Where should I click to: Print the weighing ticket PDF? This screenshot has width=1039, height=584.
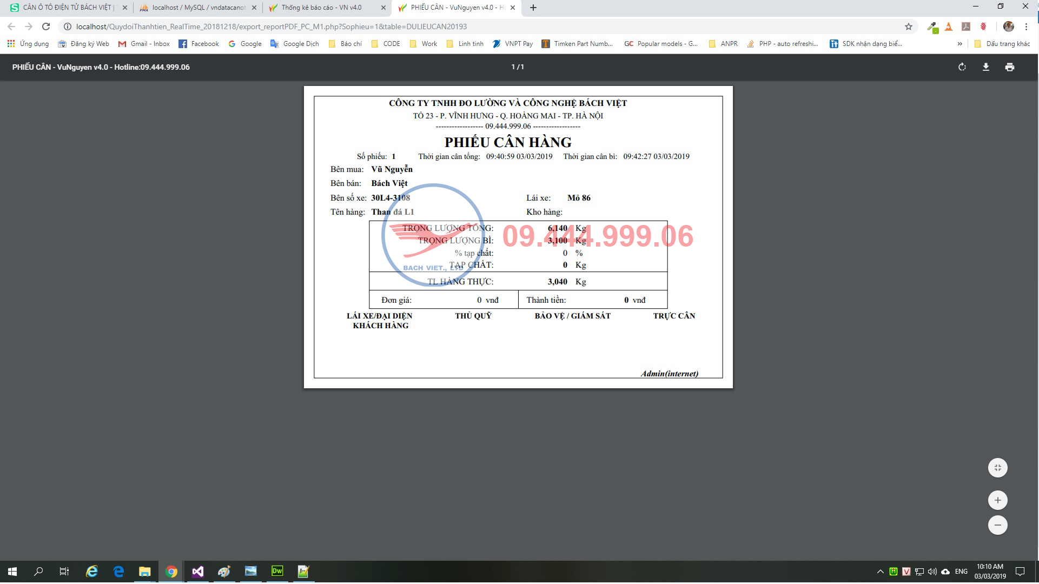coord(1009,67)
